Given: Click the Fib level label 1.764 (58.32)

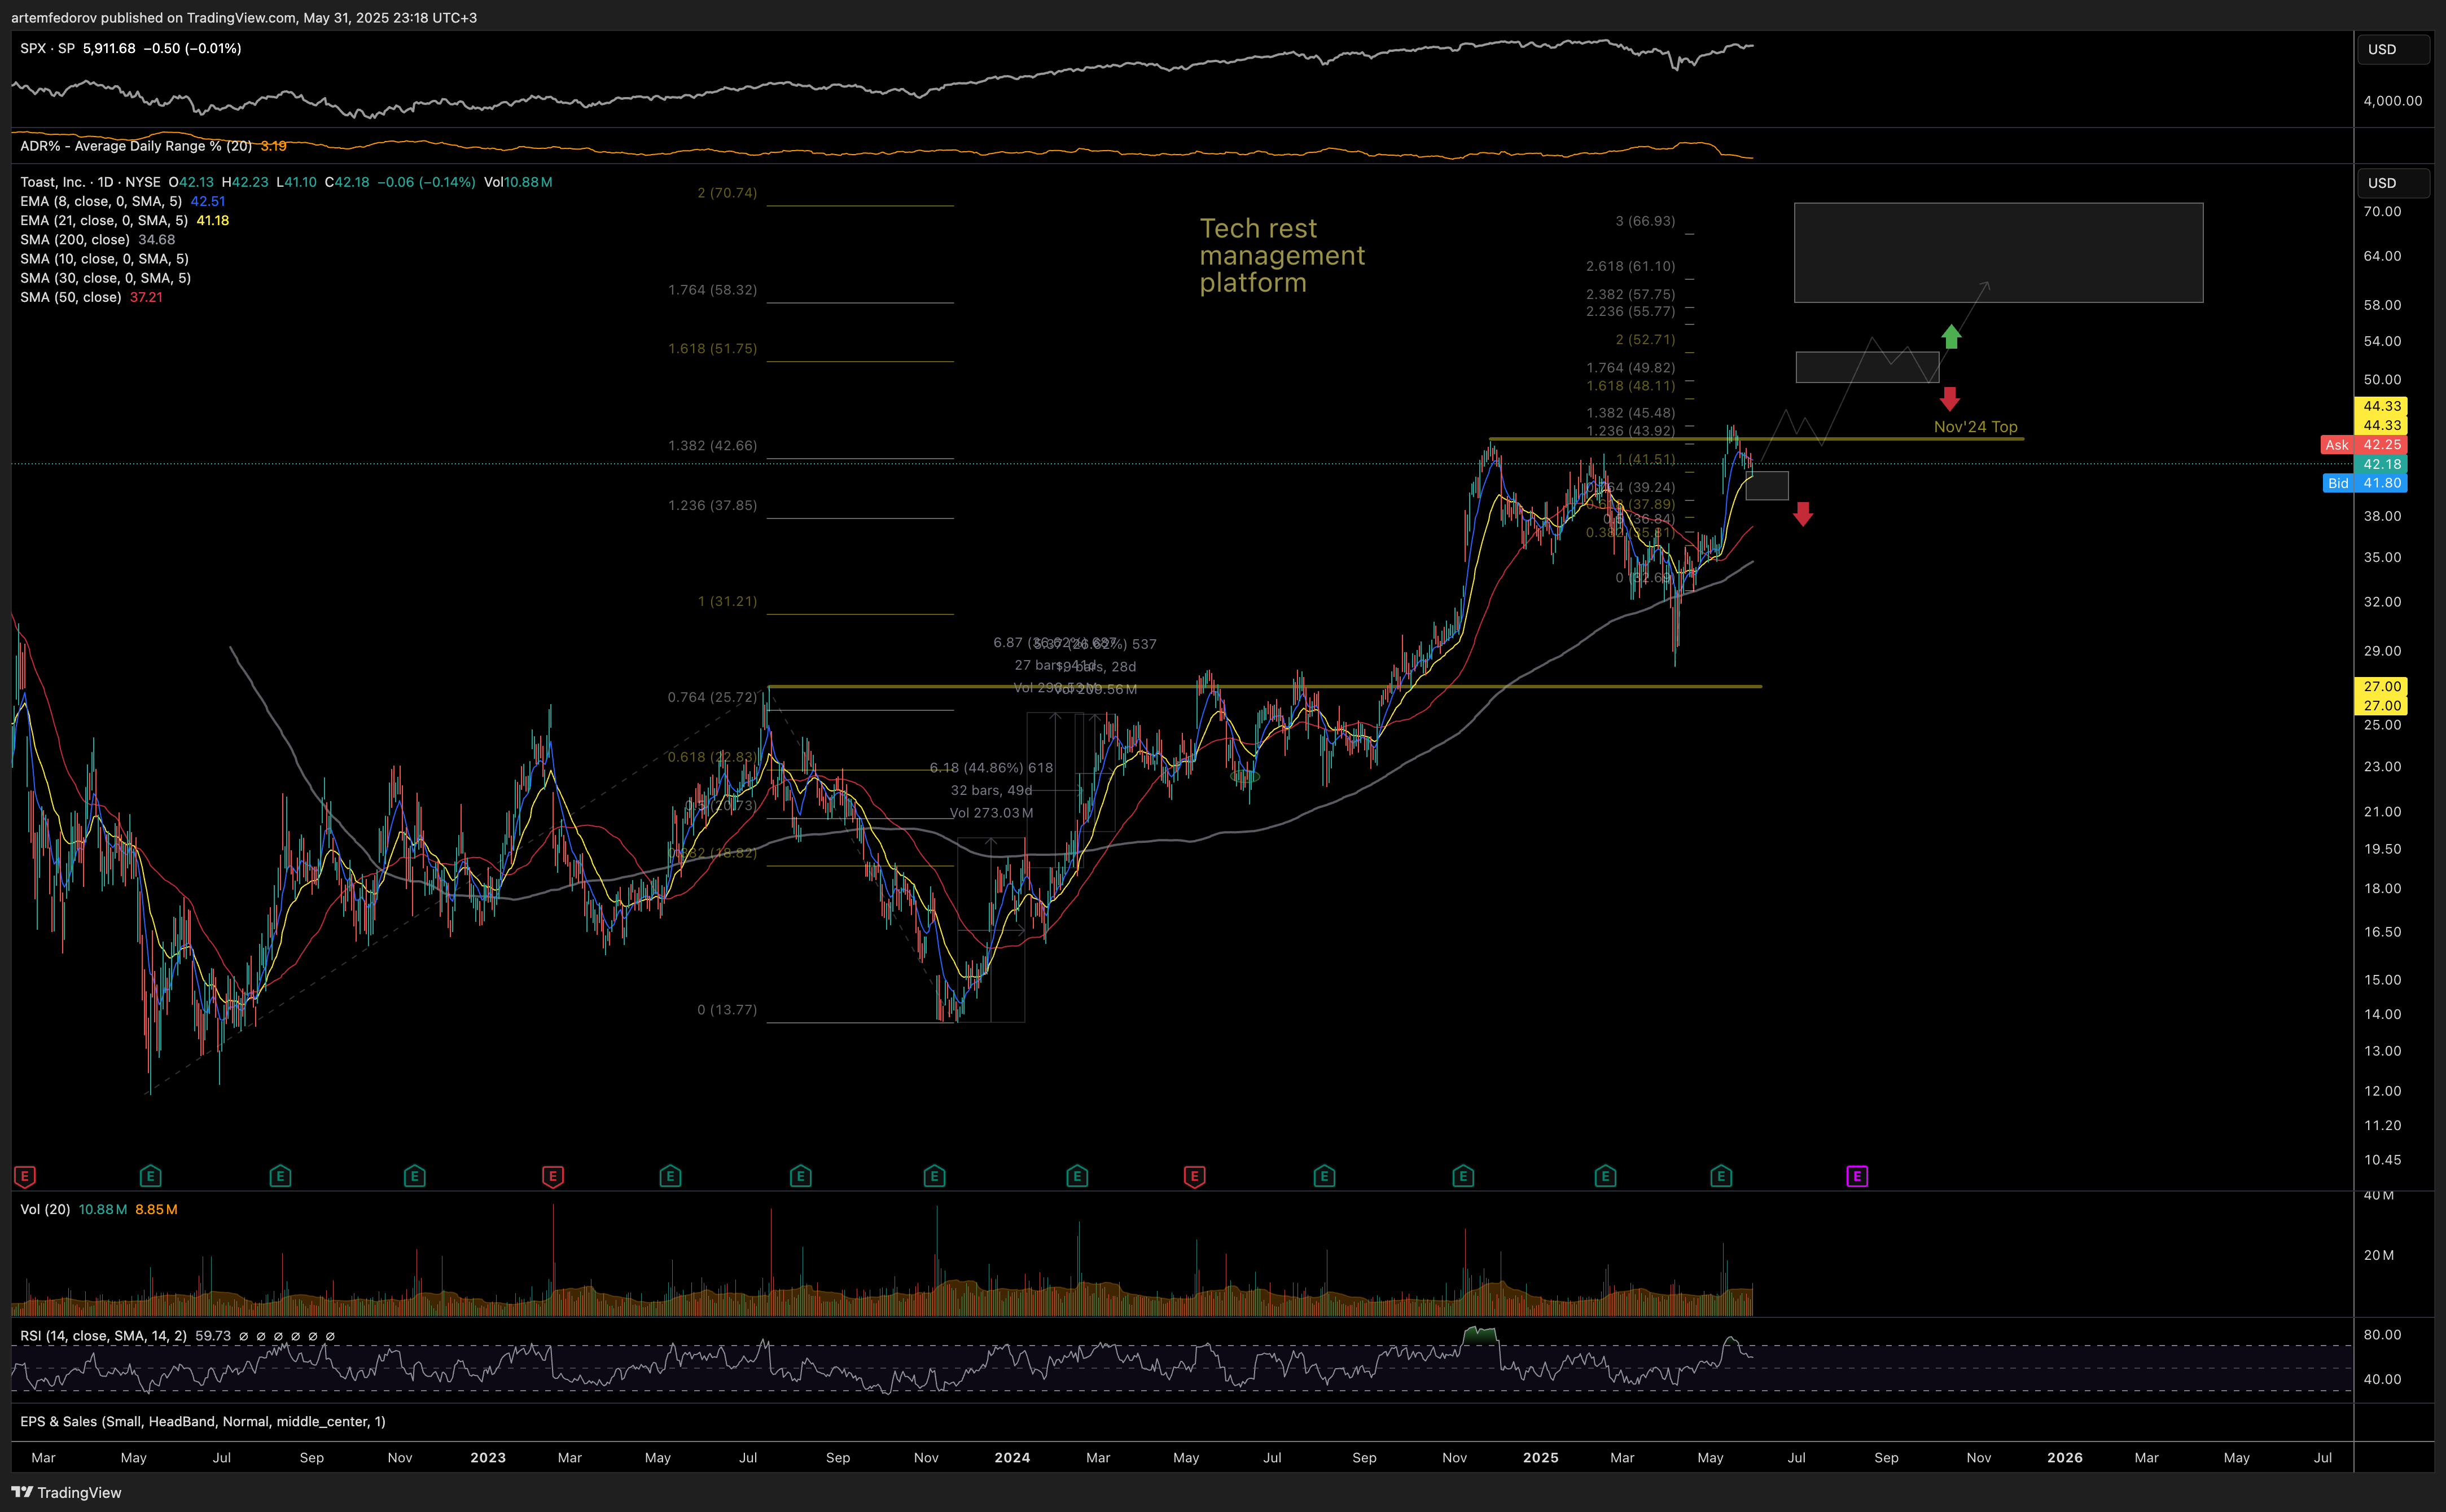Looking at the screenshot, I should [712, 290].
